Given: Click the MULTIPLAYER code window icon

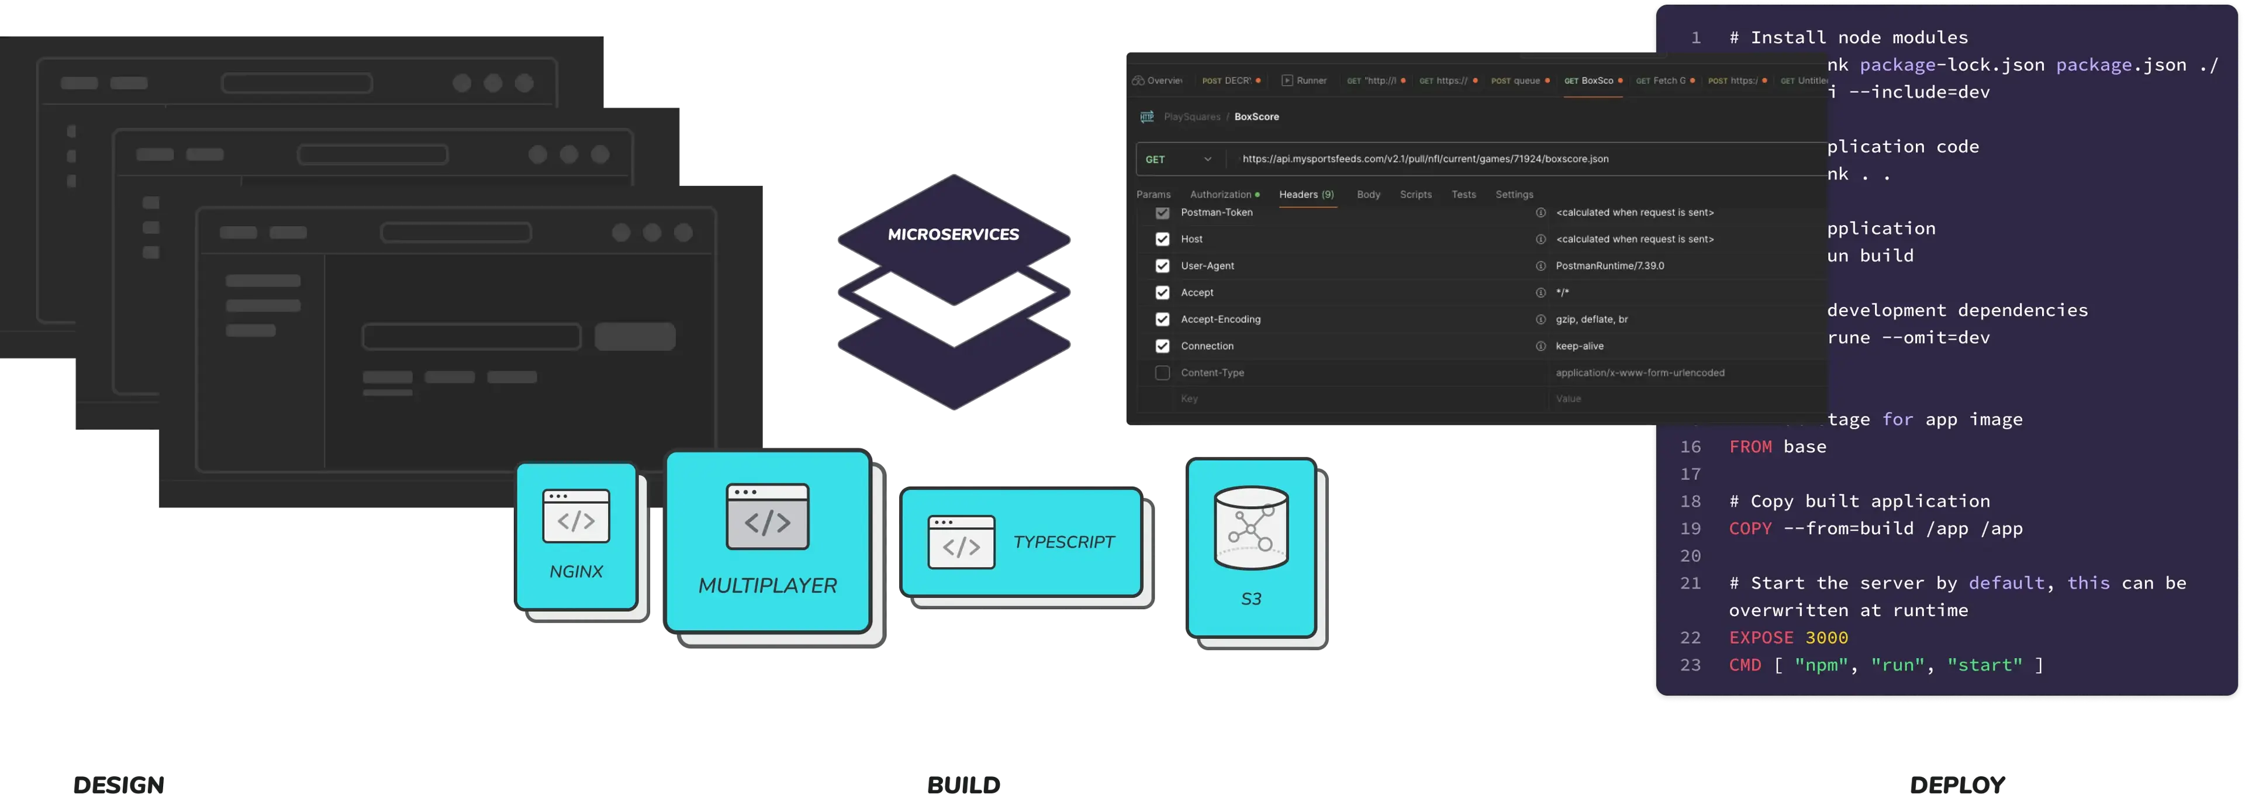Looking at the screenshot, I should click(768, 516).
